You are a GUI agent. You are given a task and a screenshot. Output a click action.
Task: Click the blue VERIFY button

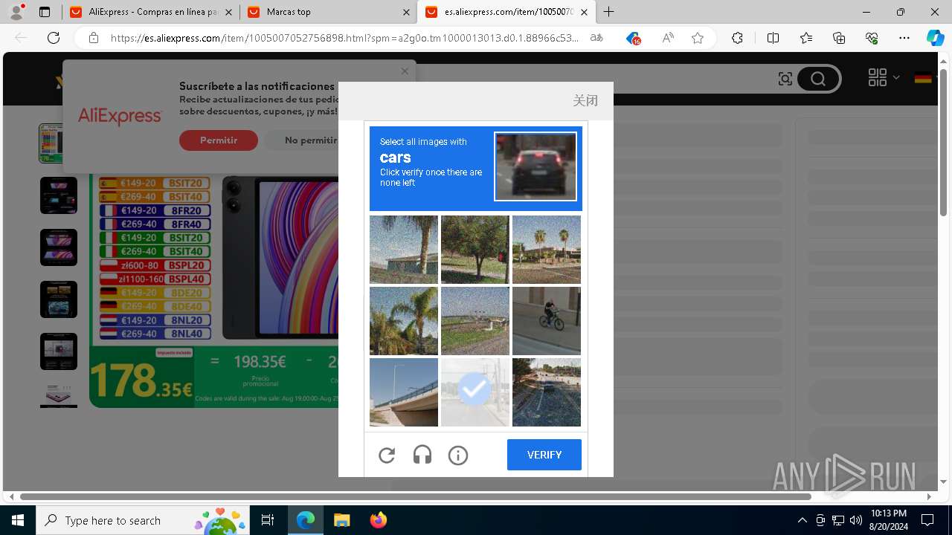pyautogui.click(x=544, y=455)
